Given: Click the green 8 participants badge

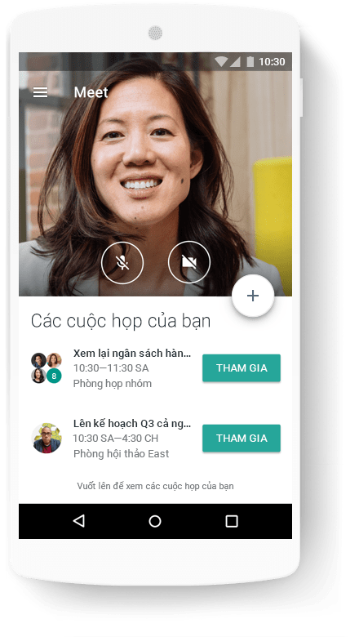Looking at the screenshot, I should (54, 376).
